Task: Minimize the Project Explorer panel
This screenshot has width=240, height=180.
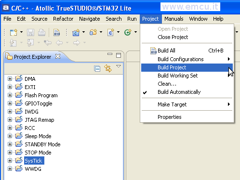Action: pyautogui.click(x=110, y=54)
